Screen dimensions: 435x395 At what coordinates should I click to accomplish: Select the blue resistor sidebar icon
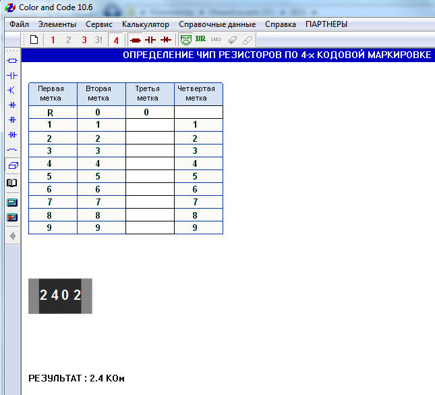tap(12, 61)
